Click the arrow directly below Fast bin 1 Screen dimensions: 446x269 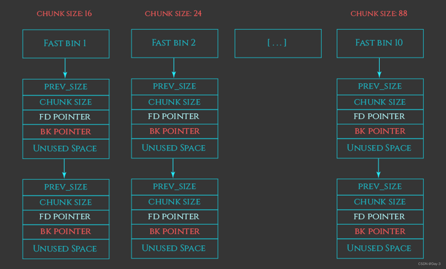[x=65, y=68]
